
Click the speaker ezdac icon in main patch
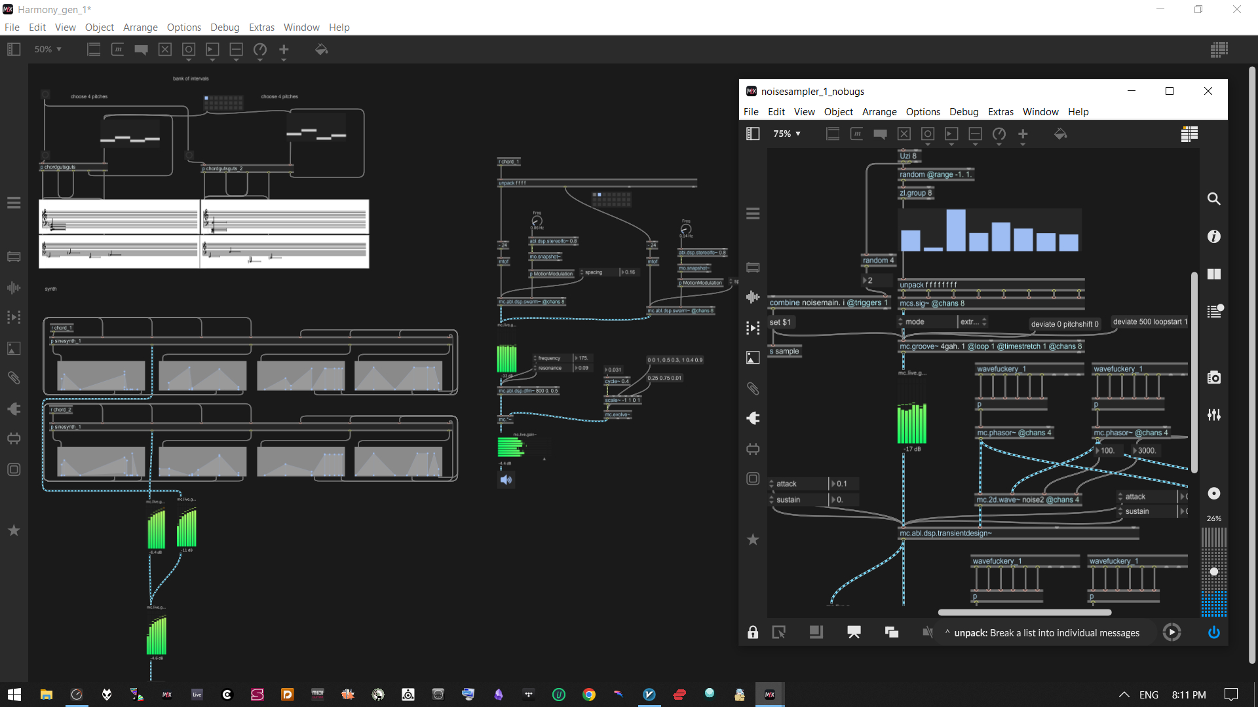click(x=506, y=480)
